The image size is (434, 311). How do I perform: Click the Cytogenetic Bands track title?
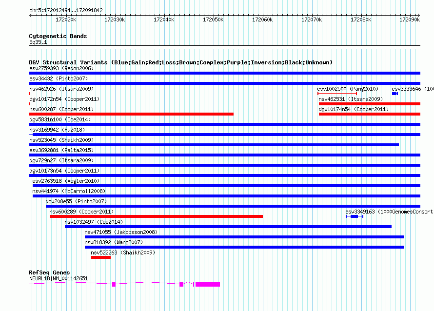pyautogui.click(x=58, y=36)
